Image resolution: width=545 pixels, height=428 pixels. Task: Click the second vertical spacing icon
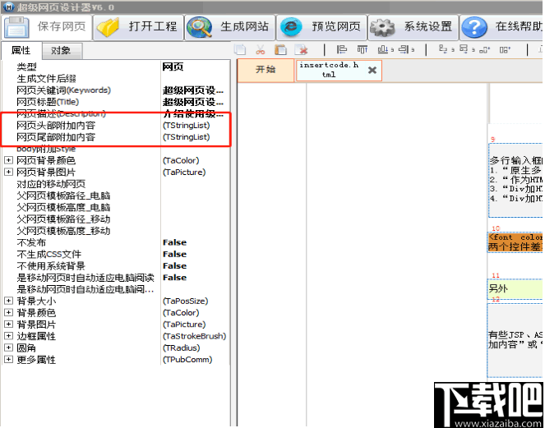tap(464, 49)
